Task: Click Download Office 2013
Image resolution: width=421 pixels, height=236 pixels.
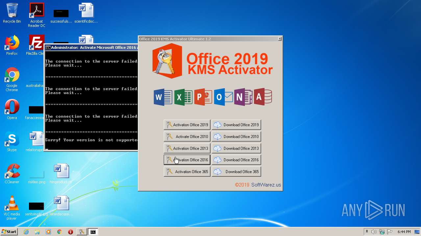Action: coord(236,148)
